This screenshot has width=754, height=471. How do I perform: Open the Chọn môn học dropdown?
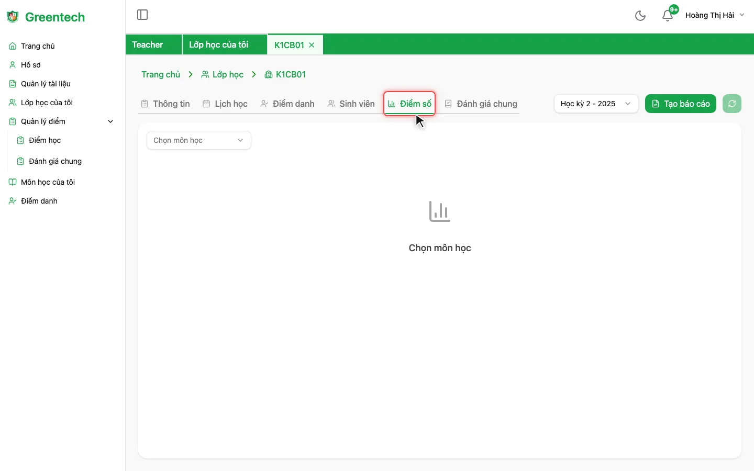(198, 140)
